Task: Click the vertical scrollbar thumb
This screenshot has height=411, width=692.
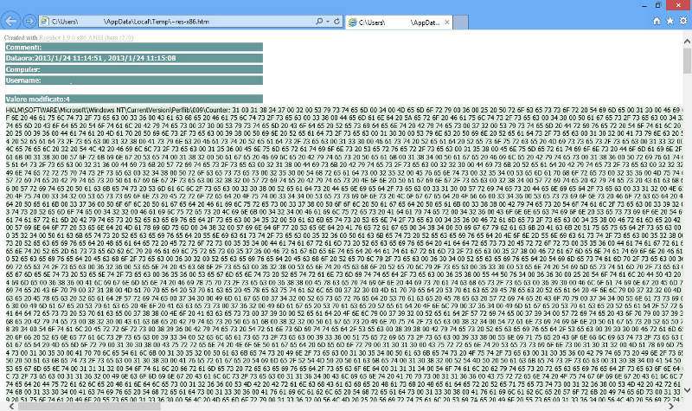Action: pyautogui.click(x=687, y=61)
